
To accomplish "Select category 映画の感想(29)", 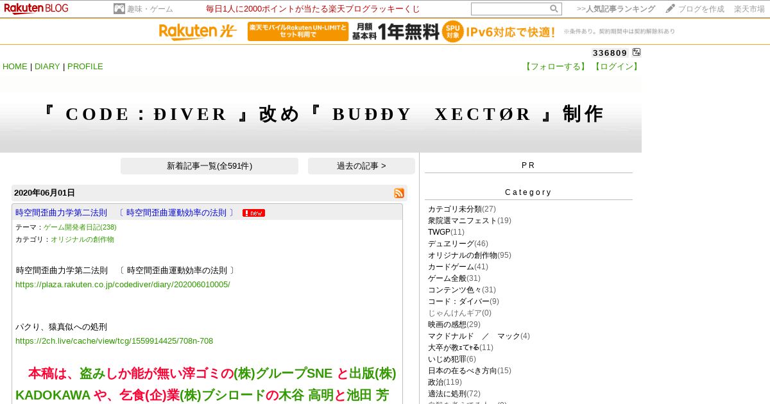I will click(x=454, y=324).
